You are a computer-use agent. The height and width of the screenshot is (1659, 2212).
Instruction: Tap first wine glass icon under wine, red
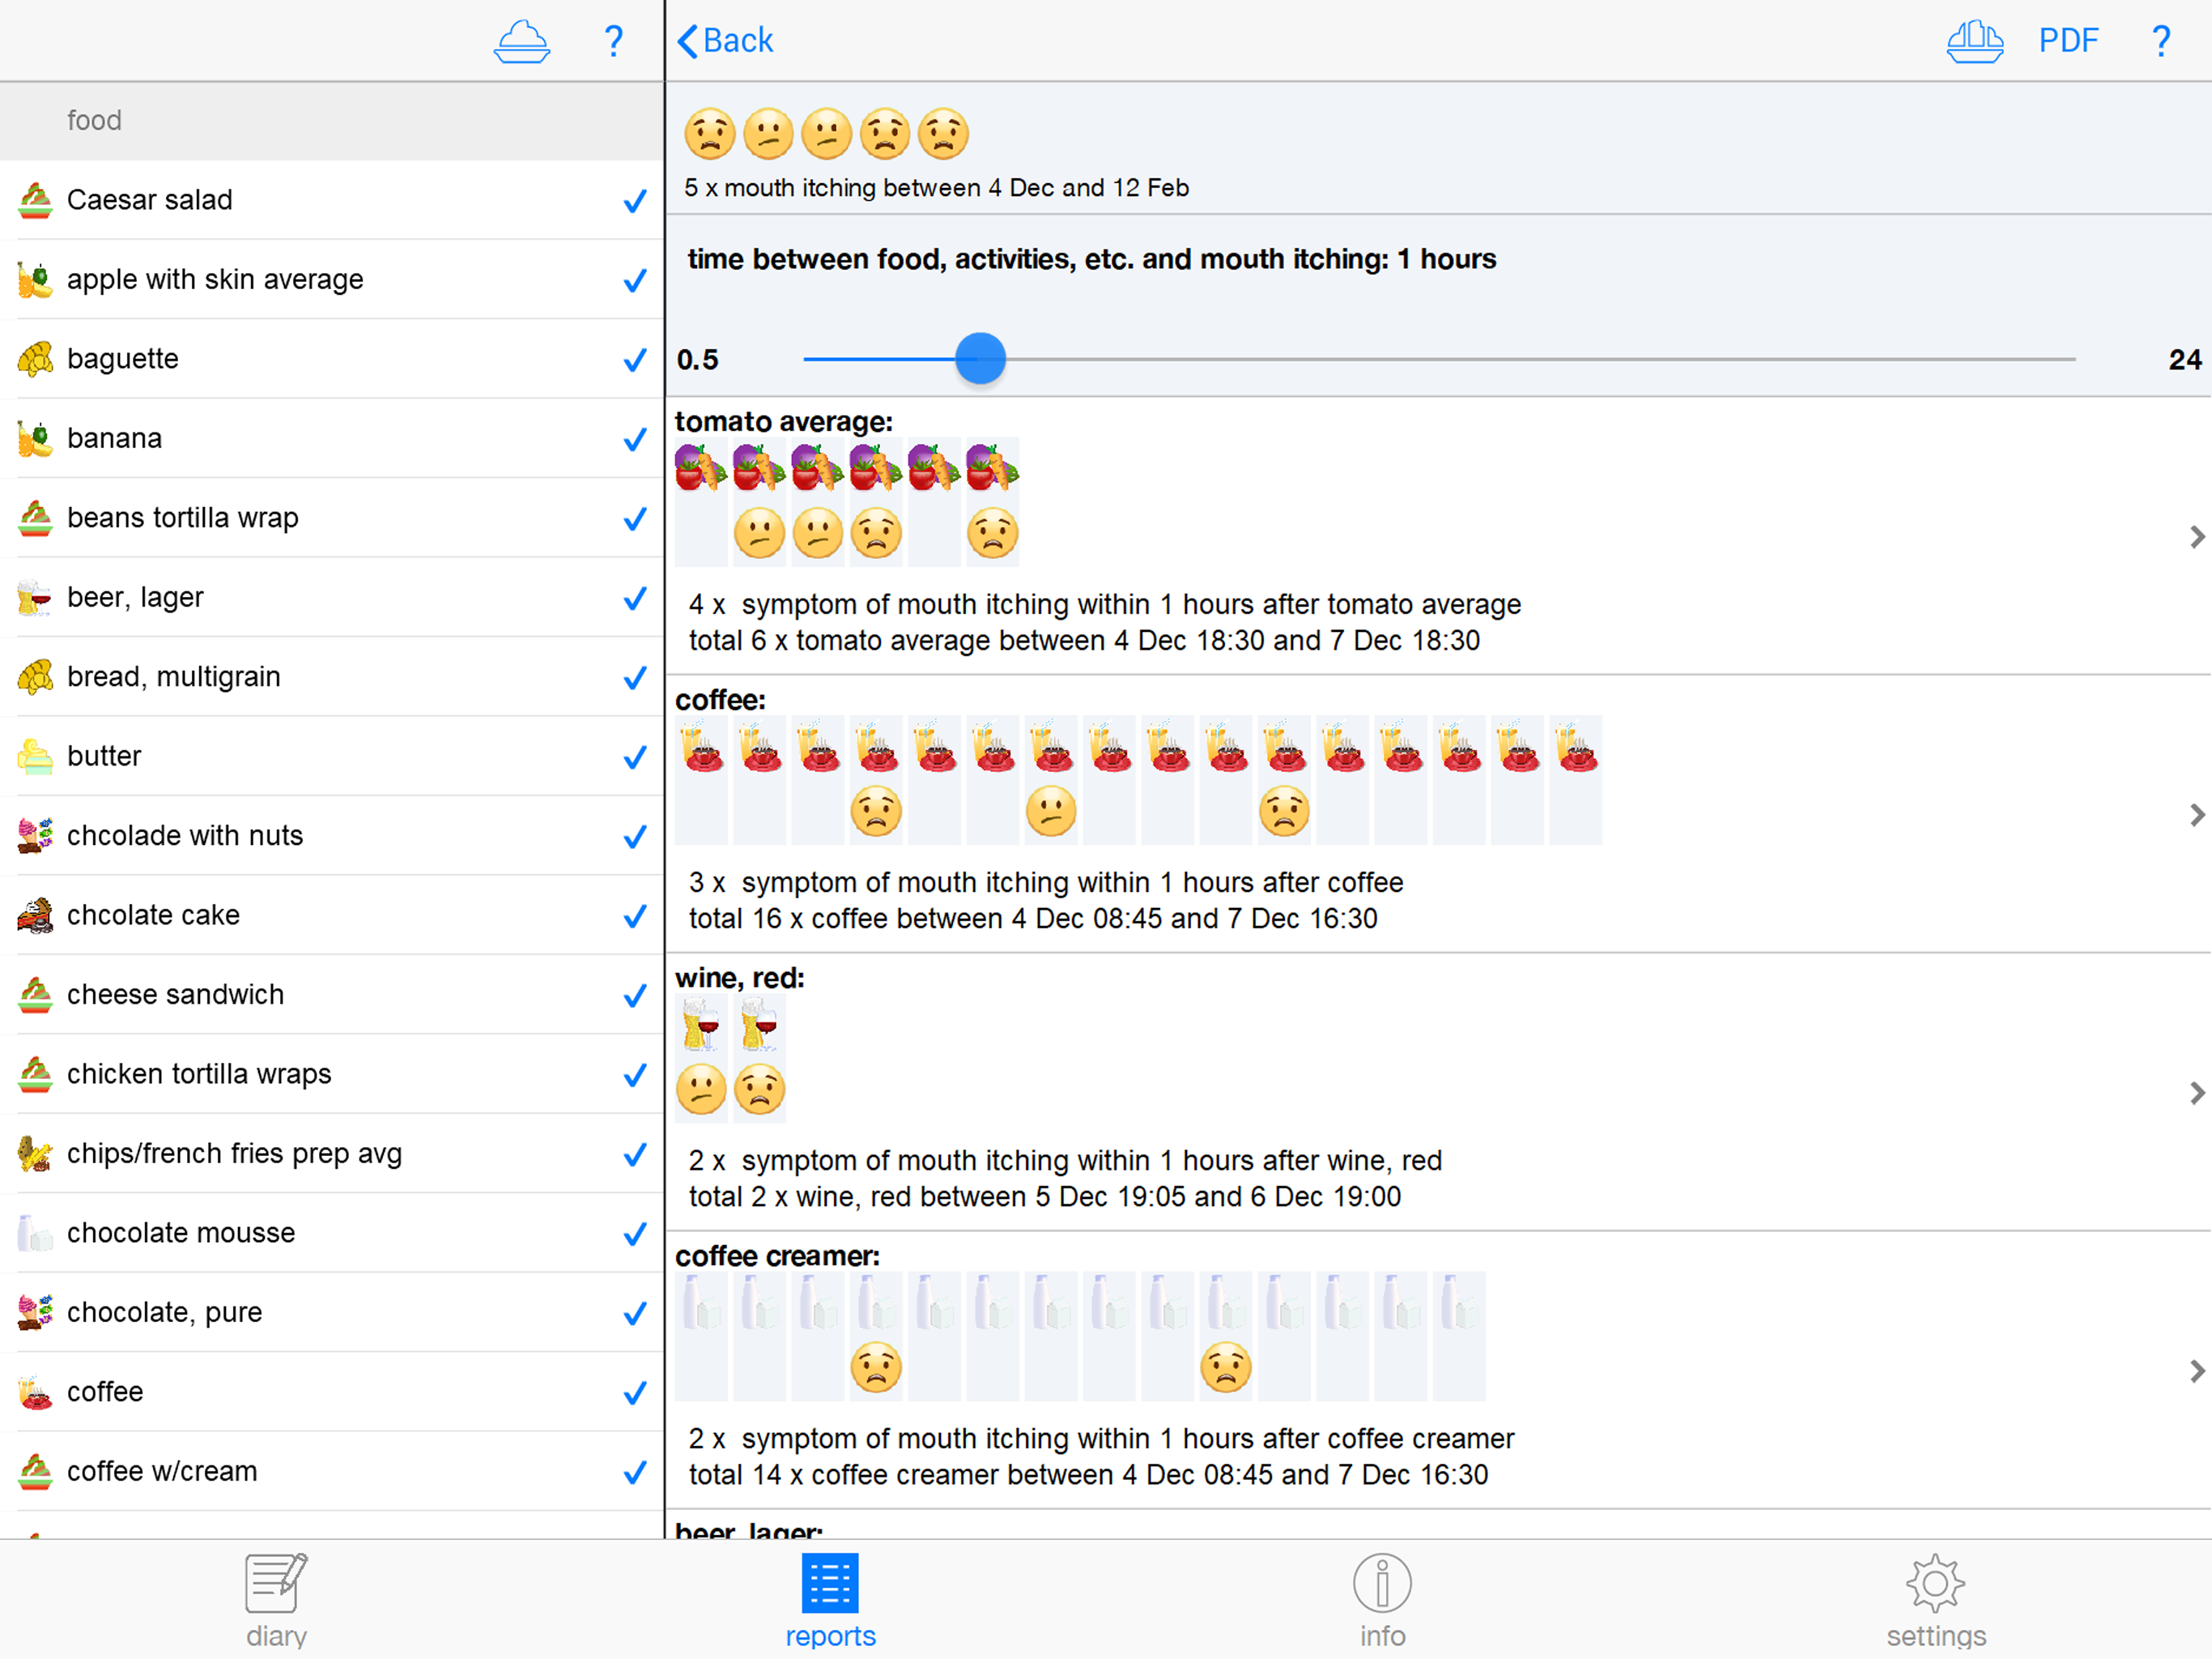701,1026
